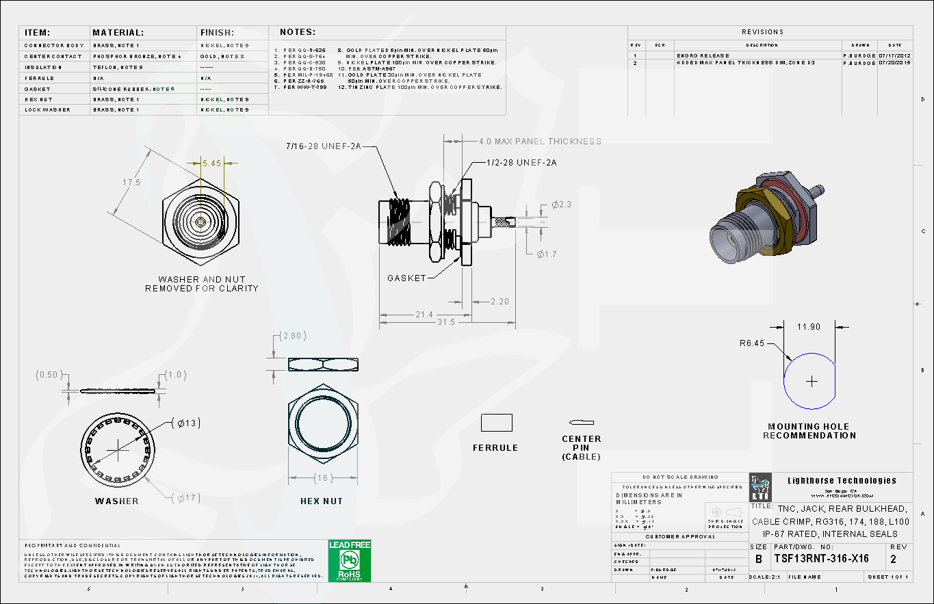The image size is (934, 604).
Task: Open the website link under Lighthorse Technologies
Action: [x=841, y=495]
